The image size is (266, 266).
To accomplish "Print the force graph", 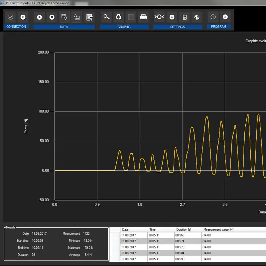I will click(144, 17).
